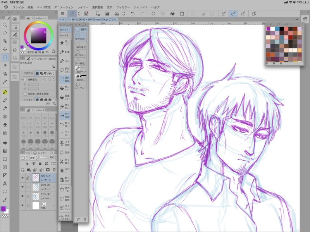Click the Fill icon in command bar
310x232 pixels.
(172, 14)
